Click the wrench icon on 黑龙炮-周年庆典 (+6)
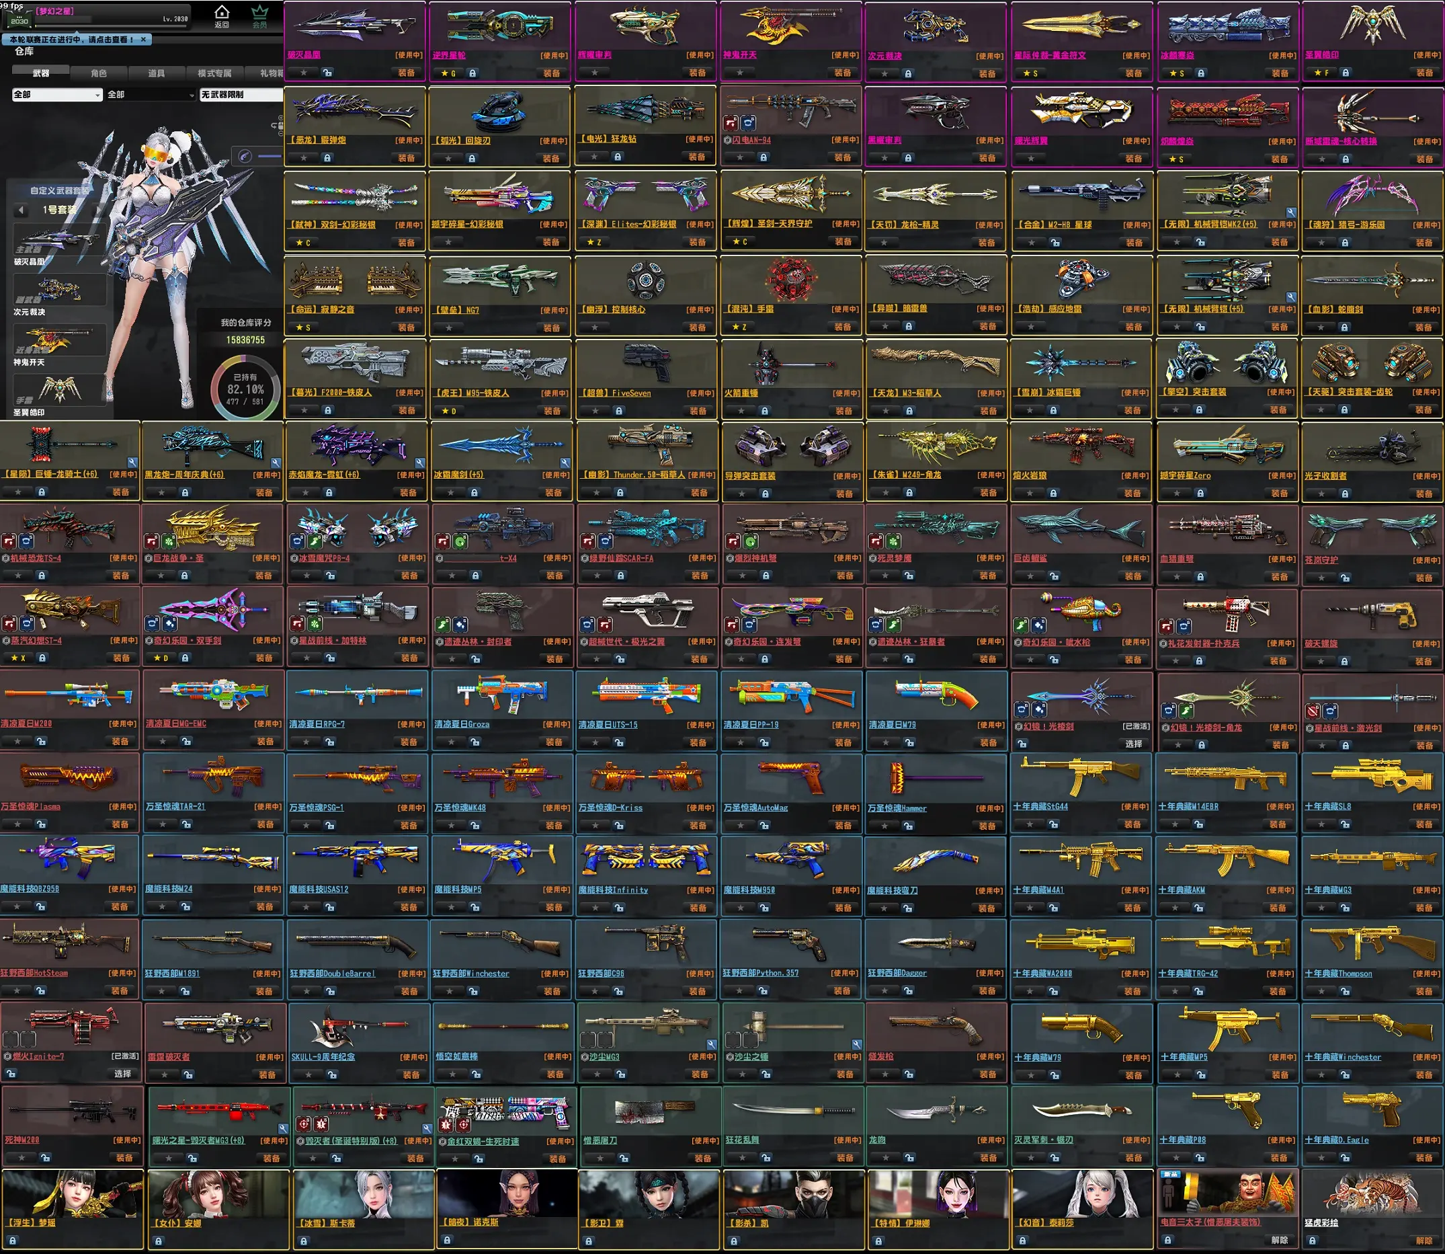Screen dimensions: 1445x1254 pos(276,463)
